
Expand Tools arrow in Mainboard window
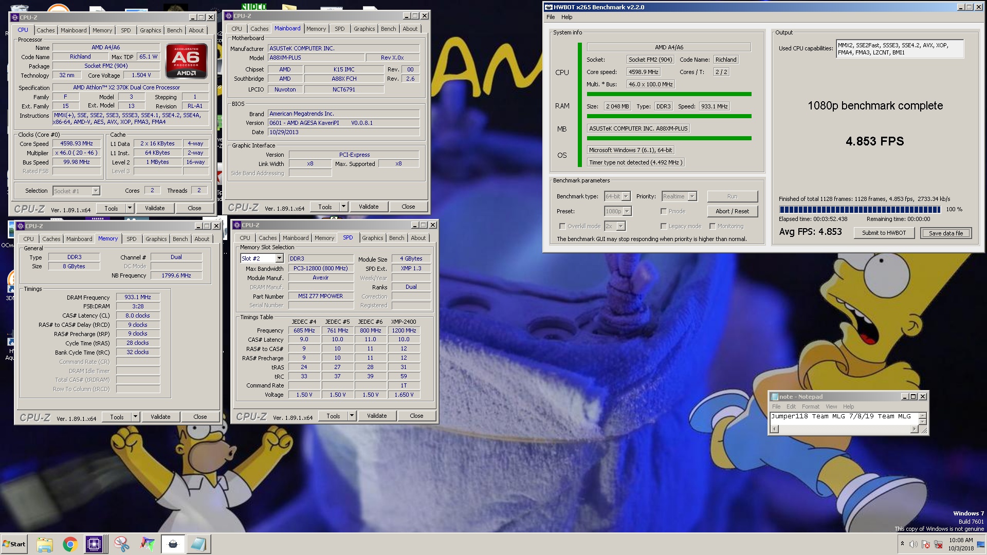[344, 207]
